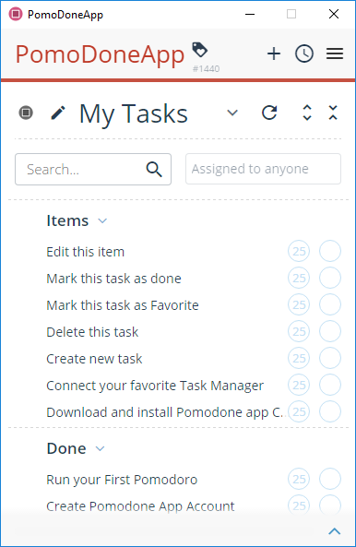The image size is (356, 547).
Task: Select the task Create Pomodone App Account
Action: pyautogui.click(x=140, y=506)
